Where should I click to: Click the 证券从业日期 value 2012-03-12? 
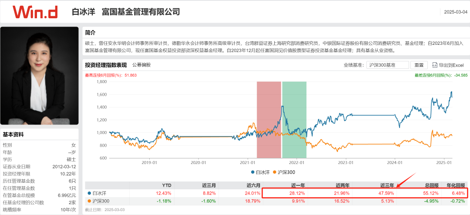point(64,167)
